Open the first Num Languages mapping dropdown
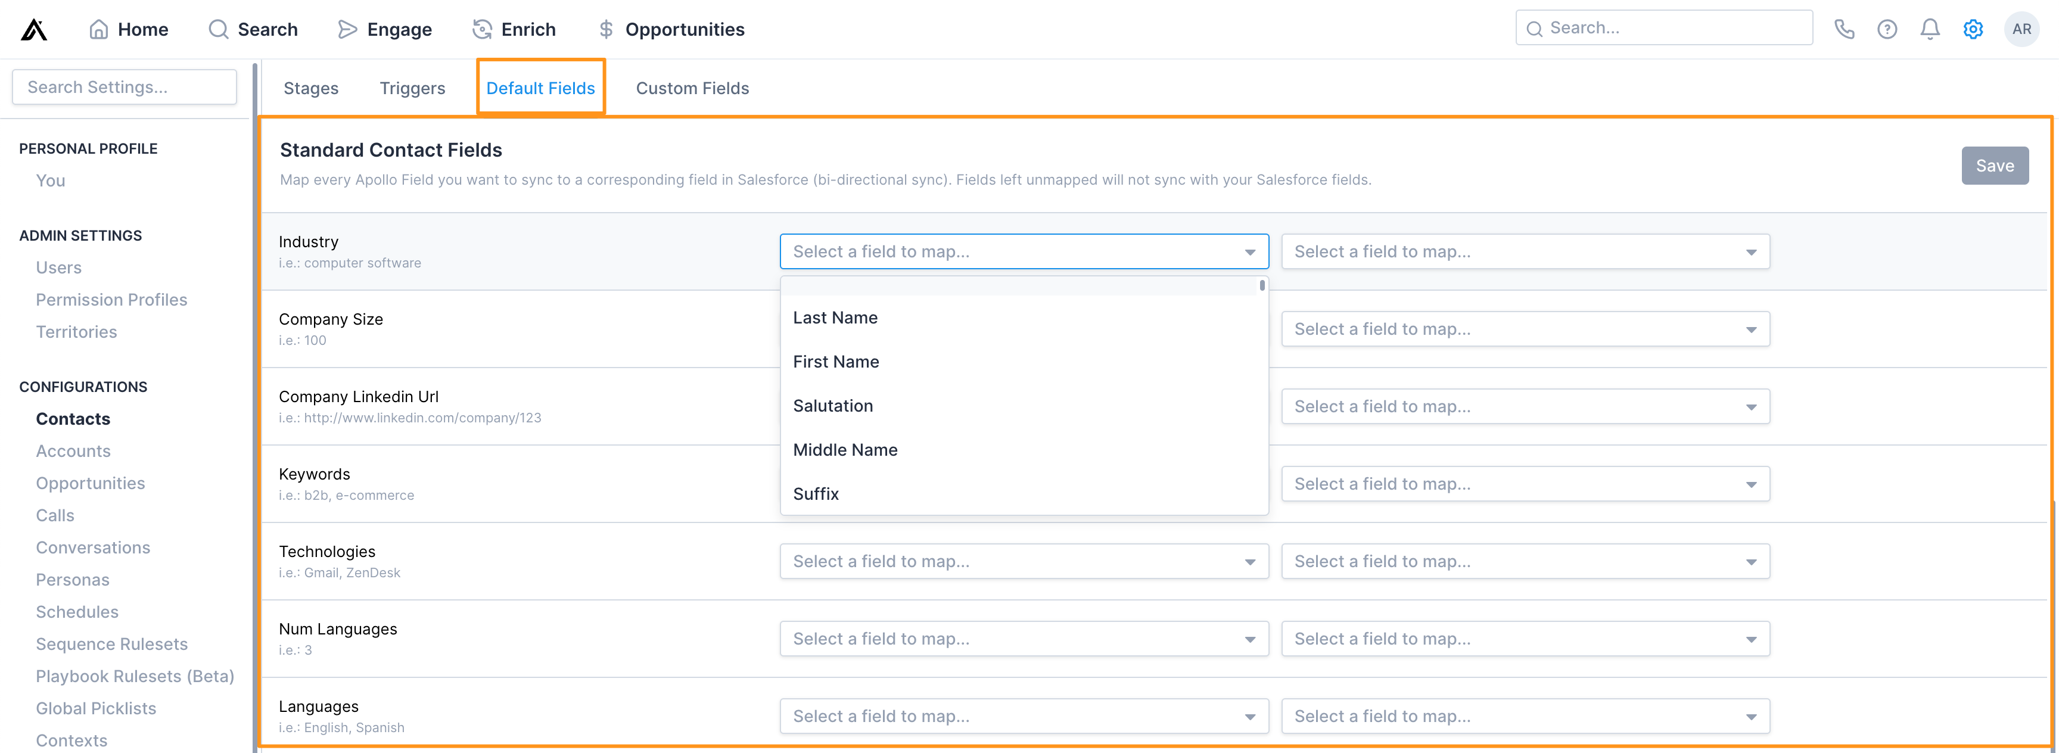This screenshot has height=753, width=2059. point(1025,639)
